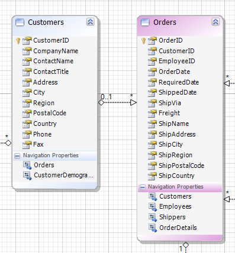Select the EmployeeID property
The height and width of the screenshot is (253, 235).
coord(177,61)
